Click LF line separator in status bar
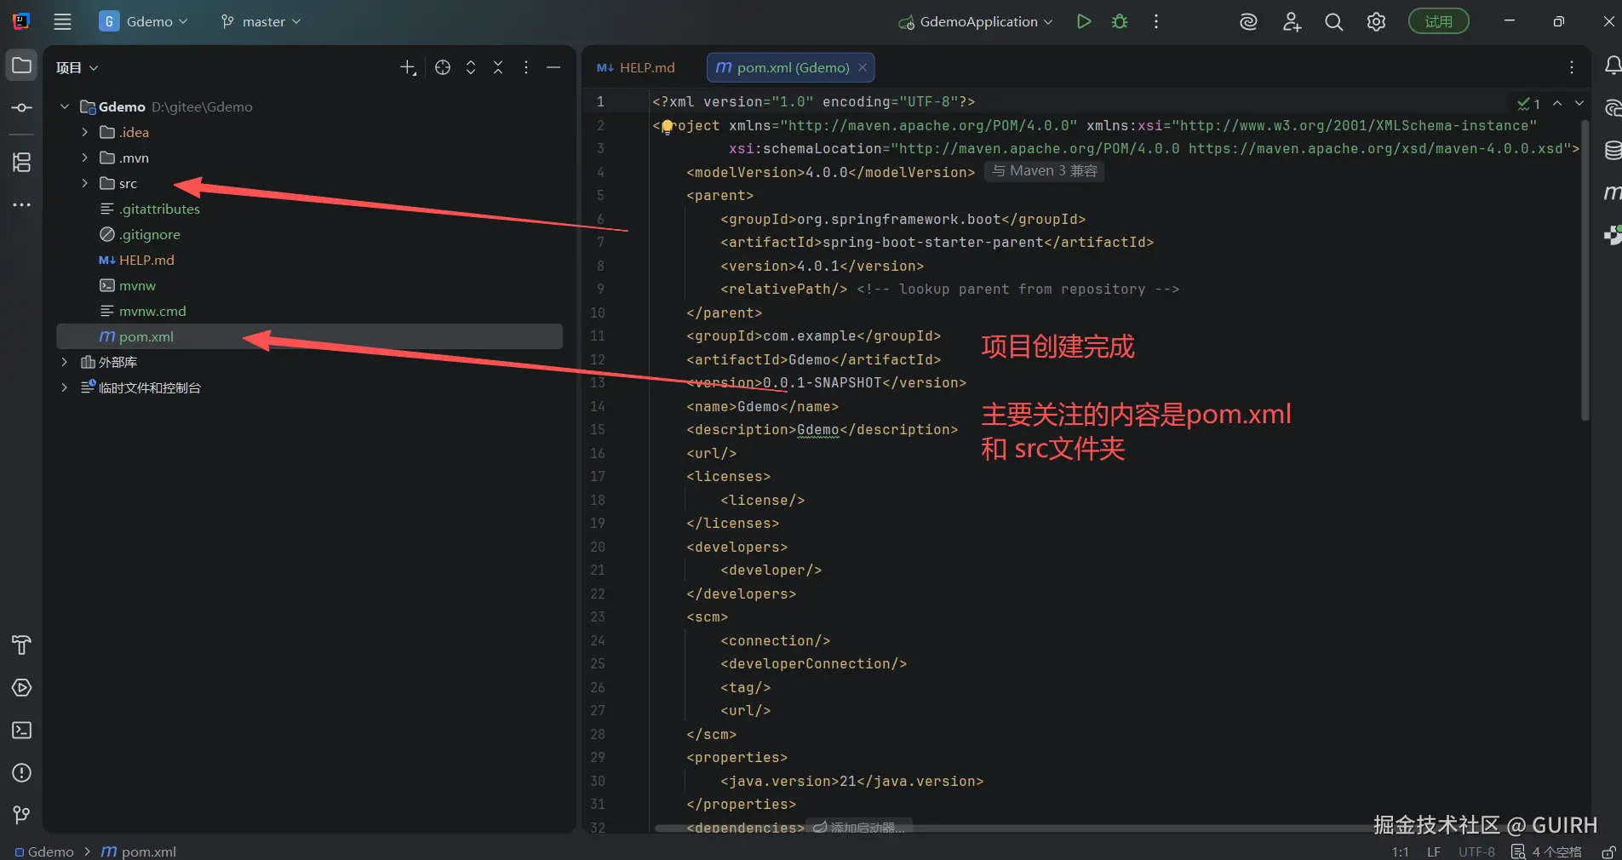The height and width of the screenshot is (860, 1622). pos(1434,851)
